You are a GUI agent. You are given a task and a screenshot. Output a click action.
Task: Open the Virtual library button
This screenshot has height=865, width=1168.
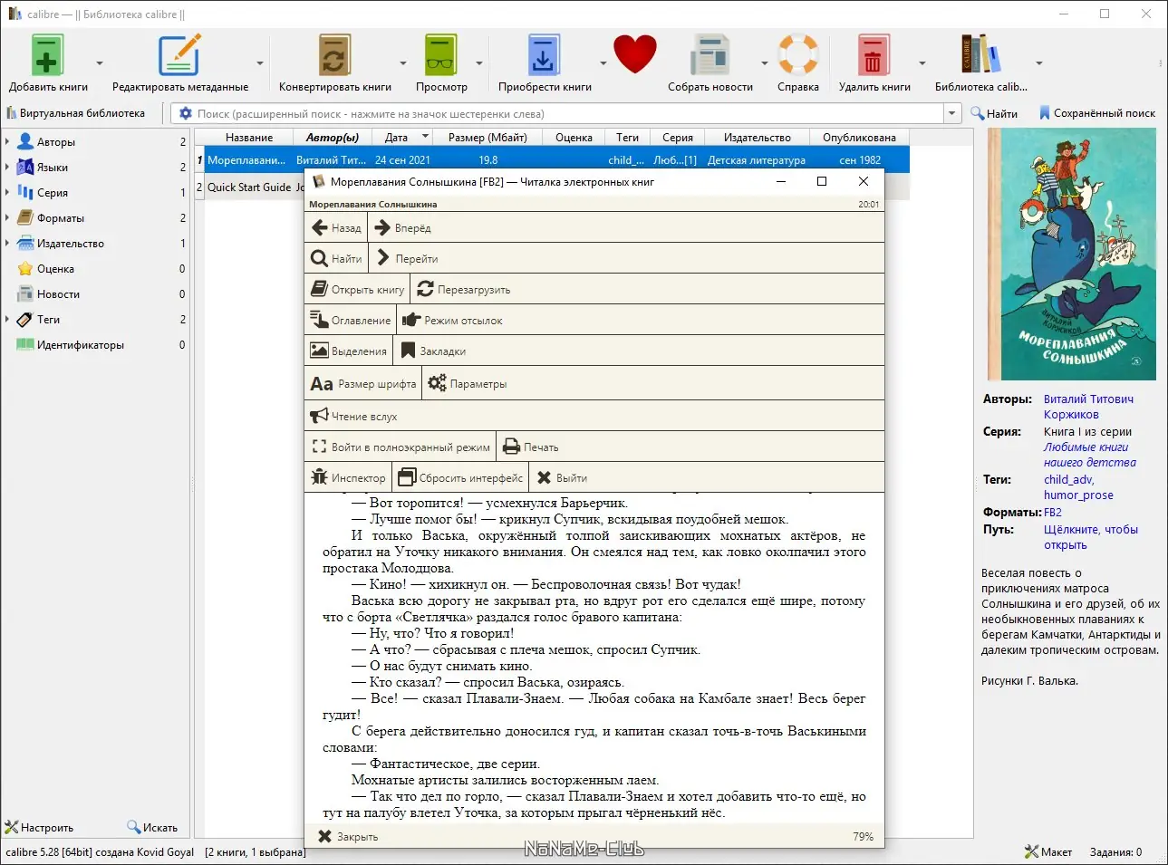(76, 113)
